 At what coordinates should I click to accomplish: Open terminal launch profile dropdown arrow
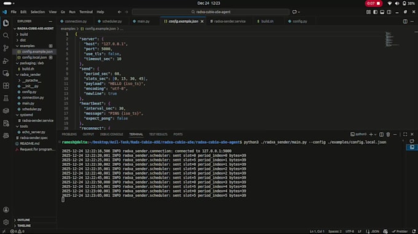tap(376, 135)
